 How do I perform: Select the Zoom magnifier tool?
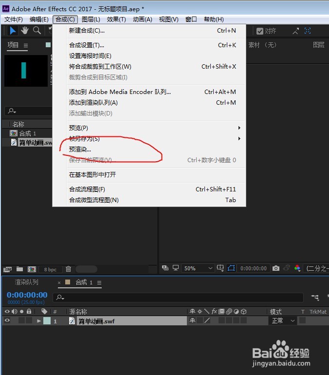(37, 31)
